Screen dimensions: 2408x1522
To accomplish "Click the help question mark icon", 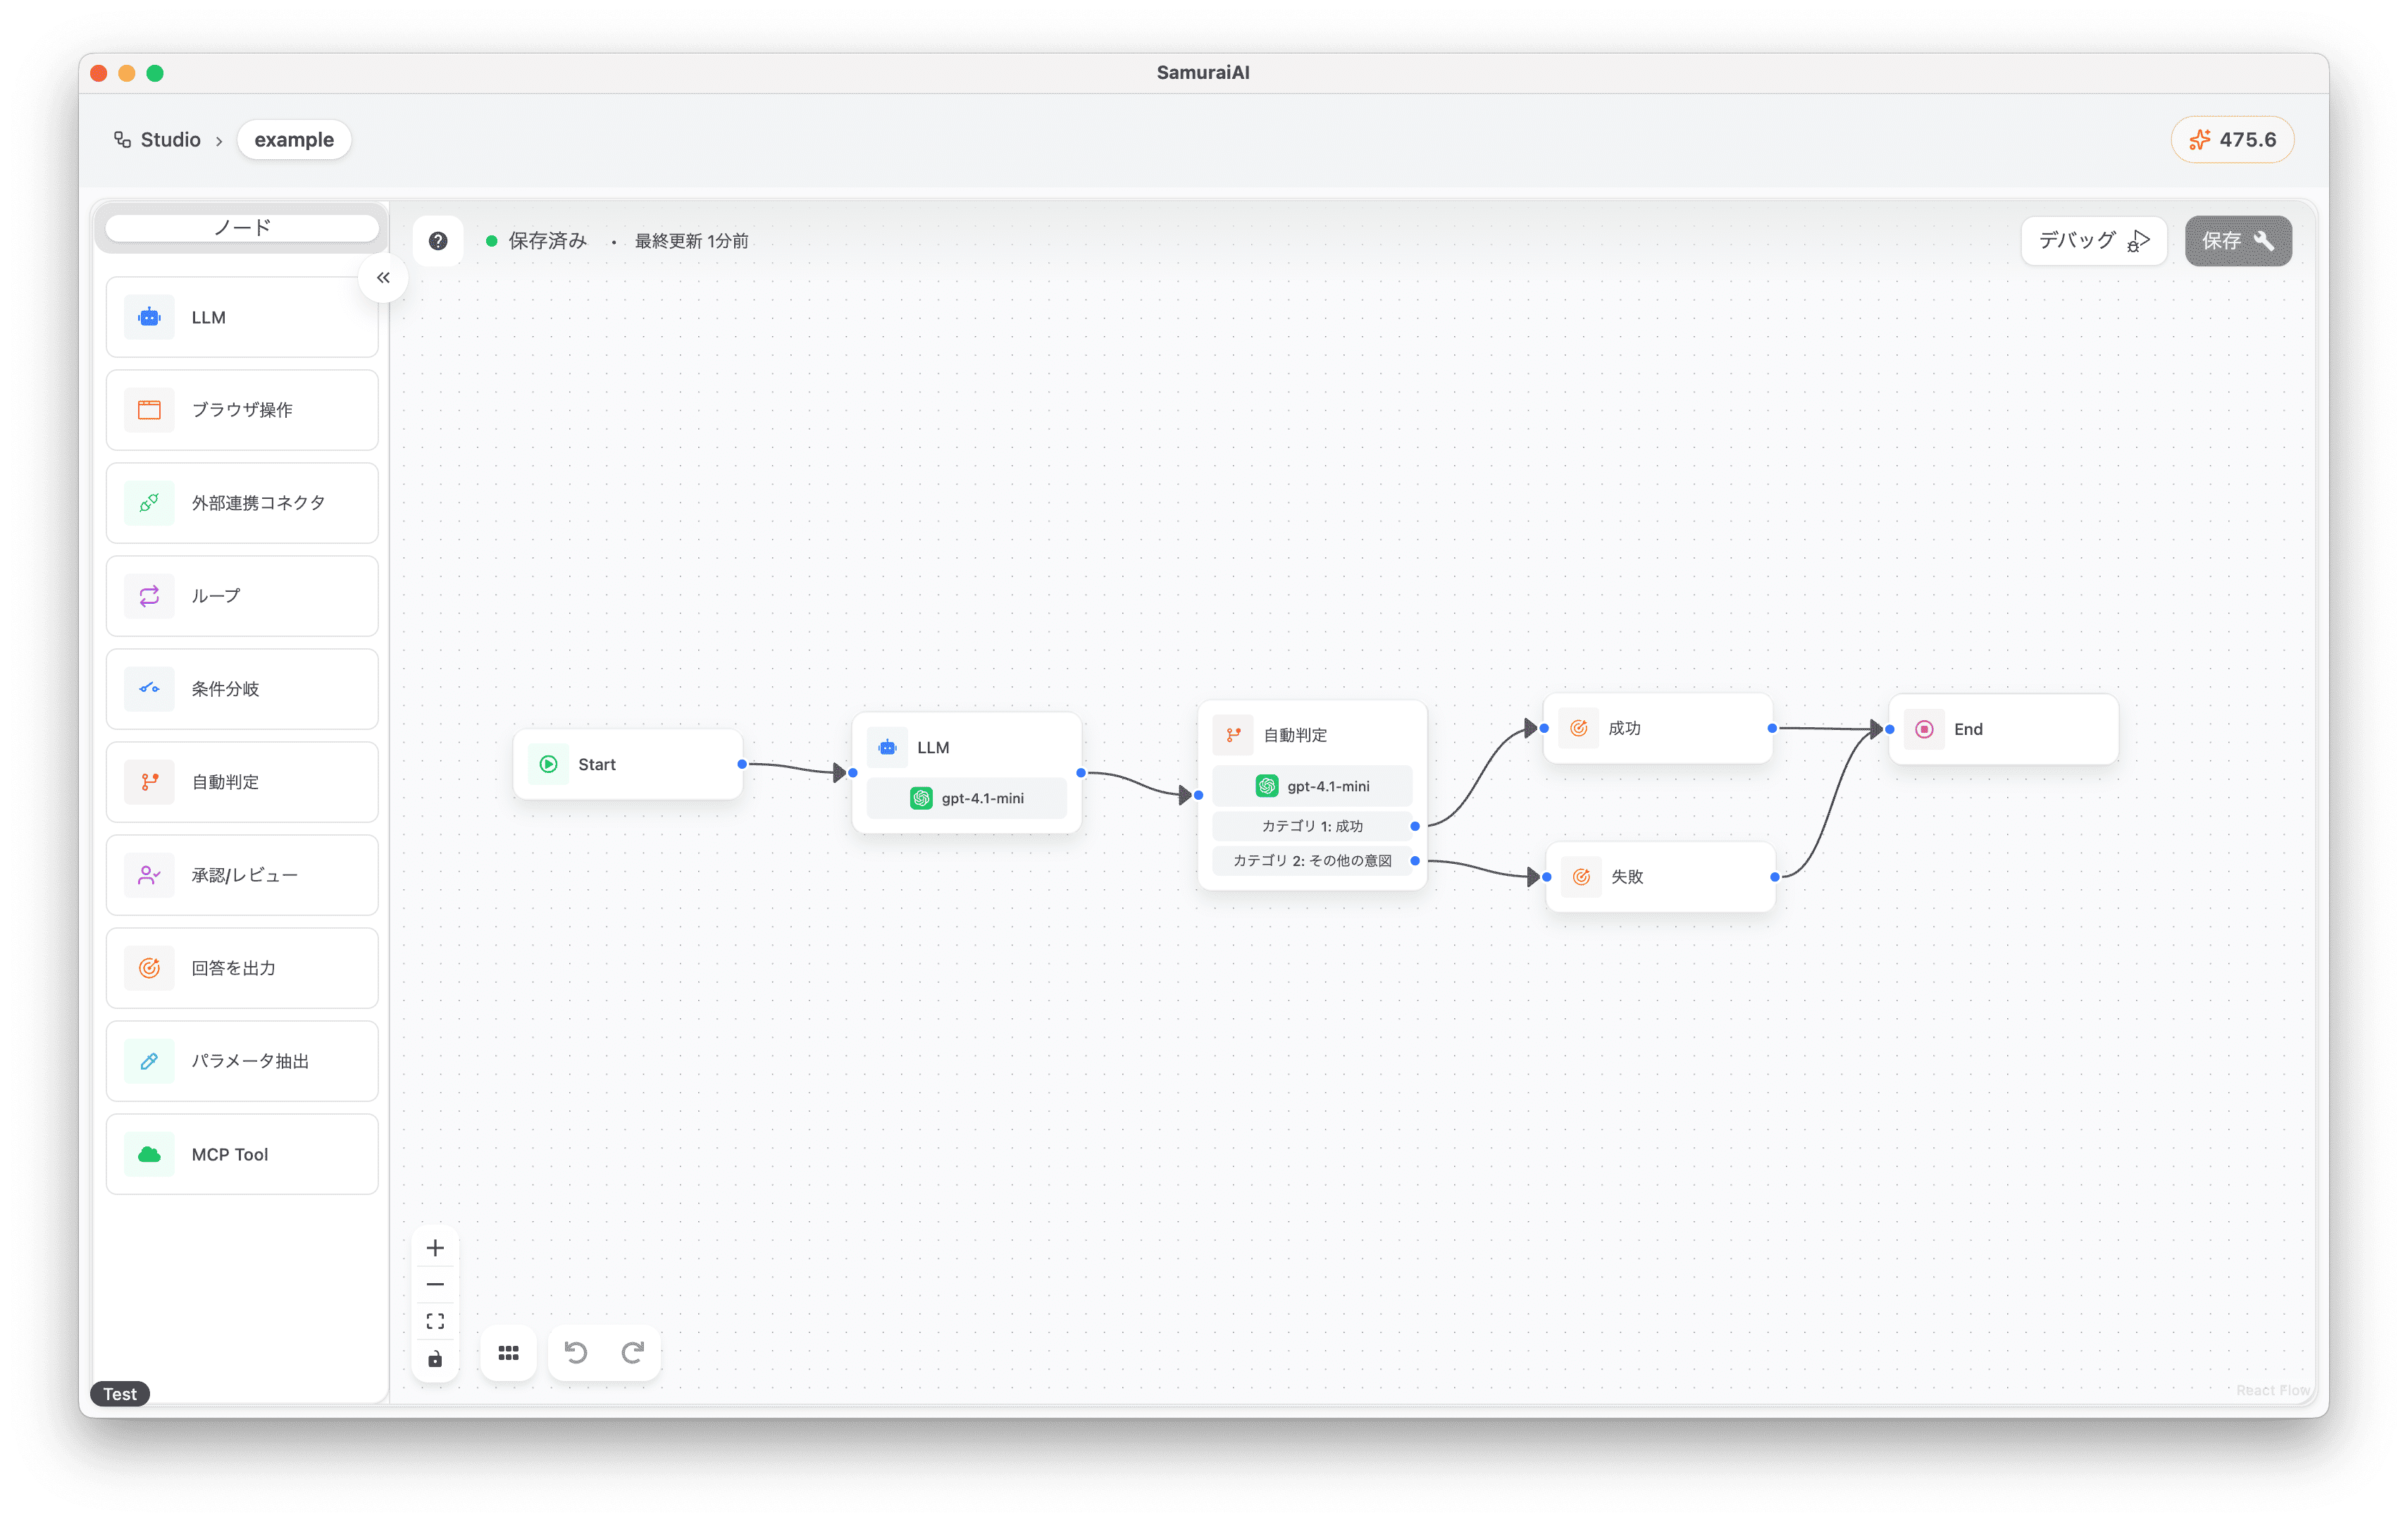I will tap(438, 241).
